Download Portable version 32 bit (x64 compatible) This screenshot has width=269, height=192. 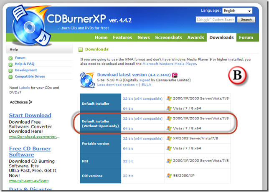tap(142, 139)
